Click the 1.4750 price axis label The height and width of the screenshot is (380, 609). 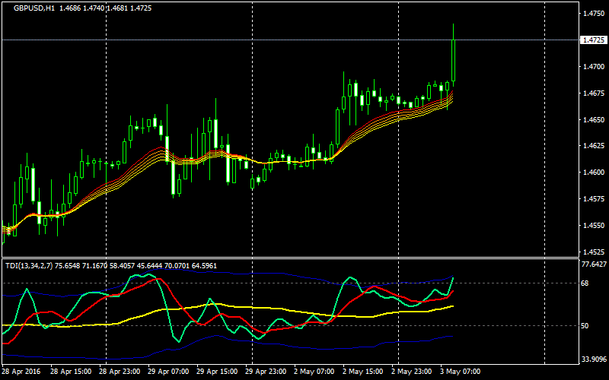(x=594, y=14)
